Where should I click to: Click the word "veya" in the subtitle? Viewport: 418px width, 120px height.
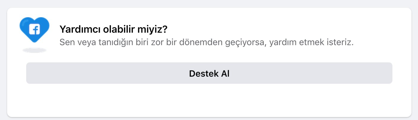point(84,42)
